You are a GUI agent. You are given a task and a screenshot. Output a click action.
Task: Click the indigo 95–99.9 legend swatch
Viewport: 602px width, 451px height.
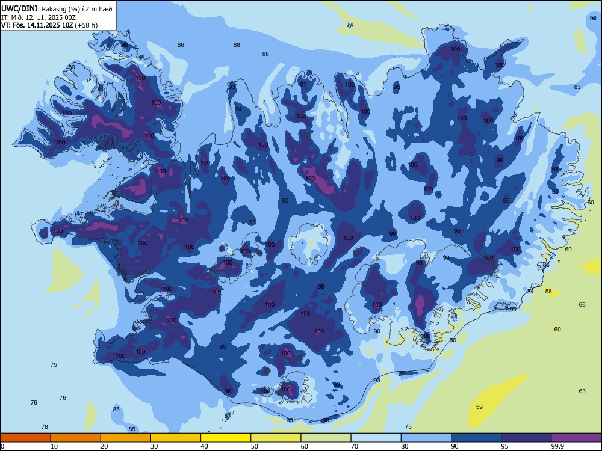tap(526, 438)
